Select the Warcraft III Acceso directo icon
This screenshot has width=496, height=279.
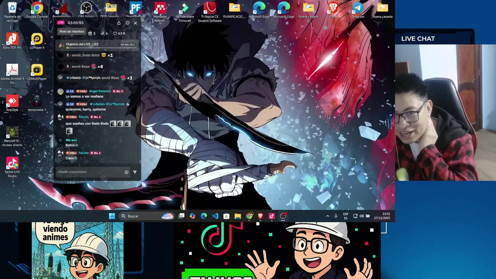(x=12, y=136)
